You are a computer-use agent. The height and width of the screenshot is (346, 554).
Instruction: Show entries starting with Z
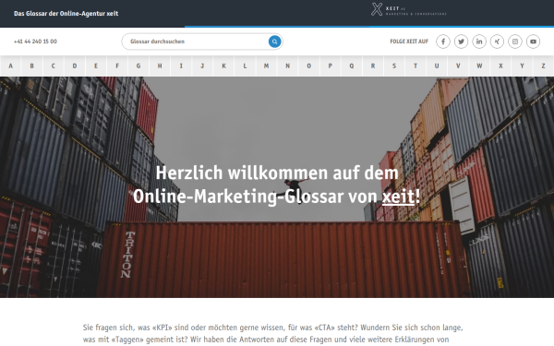click(x=543, y=66)
